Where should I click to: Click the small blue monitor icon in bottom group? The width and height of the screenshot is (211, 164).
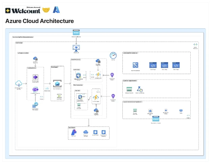coord(181,111)
